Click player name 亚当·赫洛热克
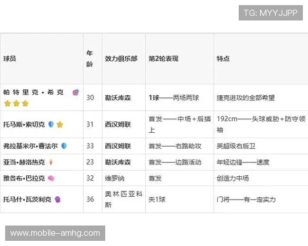The image size is (308, 246). tap(24, 162)
